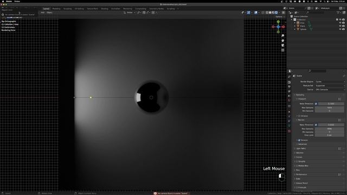Hide Sphere object in the outliner
The width and height of the screenshot is (347, 195).
(340, 29)
